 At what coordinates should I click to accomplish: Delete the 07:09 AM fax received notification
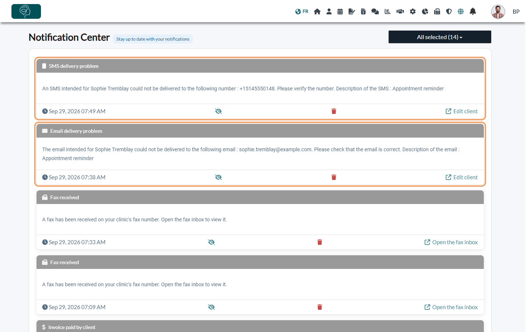coord(320,307)
